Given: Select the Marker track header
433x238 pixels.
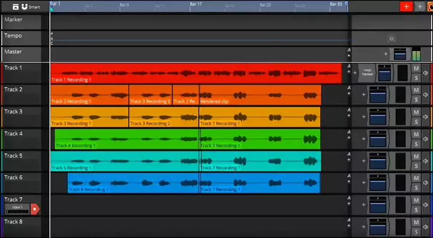Looking at the screenshot, I should 22,22.
